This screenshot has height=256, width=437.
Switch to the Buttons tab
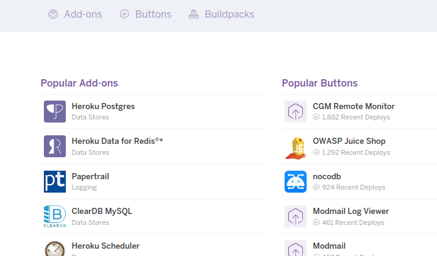(146, 14)
